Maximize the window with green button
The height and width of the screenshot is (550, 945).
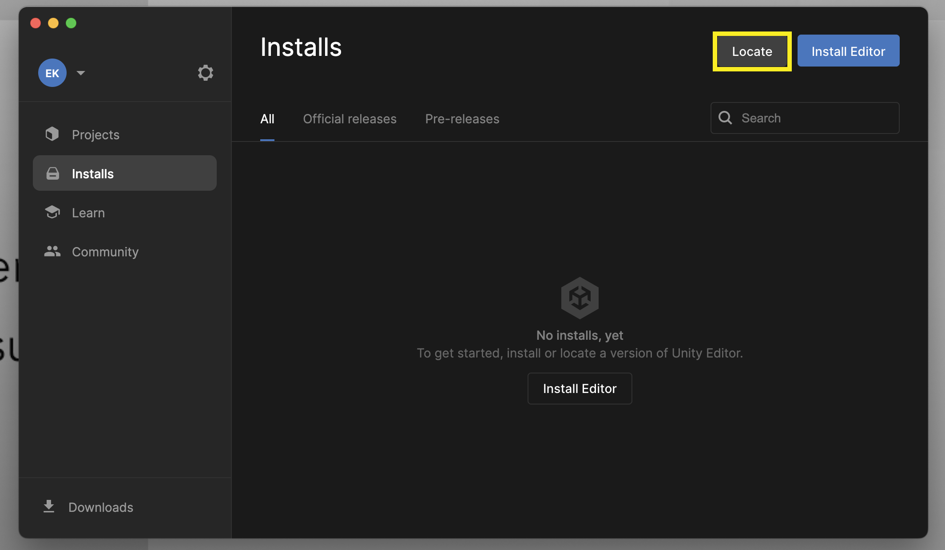pyautogui.click(x=71, y=23)
